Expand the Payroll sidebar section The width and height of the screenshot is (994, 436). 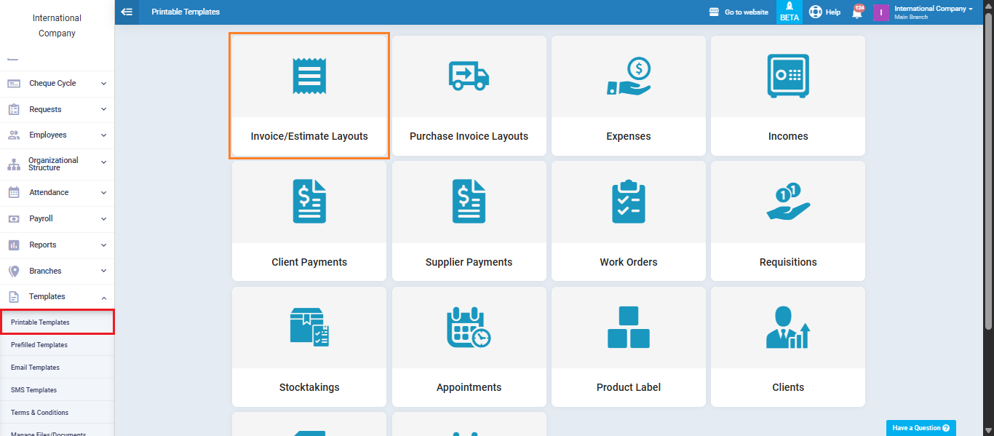[x=57, y=219]
